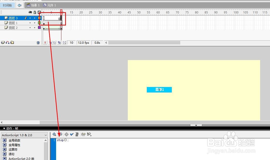Click frame 10 keyframe on 图层 3
Image resolution: width=270 pixels, height=160 pixels.
[61, 18]
